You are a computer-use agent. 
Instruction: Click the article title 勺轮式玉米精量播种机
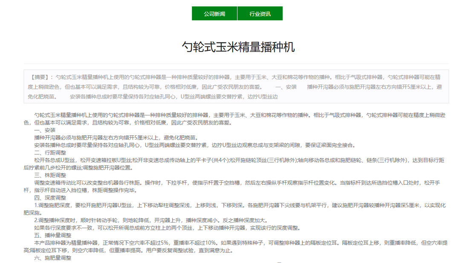[x=238, y=47]
